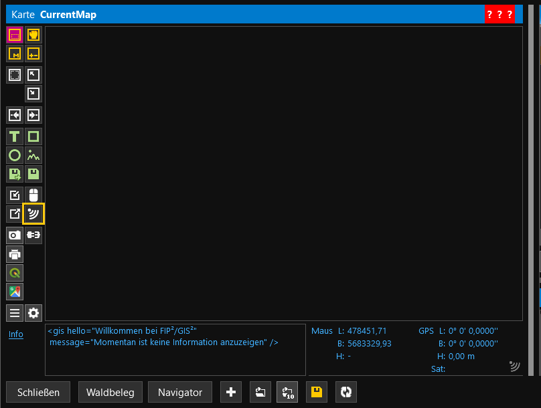The height and width of the screenshot is (408, 541).
Task: Open the hamburger list menu
Action: click(x=15, y=312)
